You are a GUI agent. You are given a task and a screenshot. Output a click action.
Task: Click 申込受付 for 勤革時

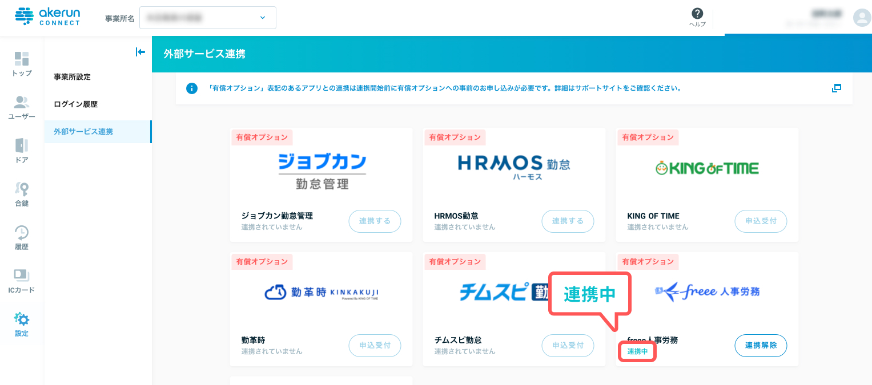tap(375, 346)
